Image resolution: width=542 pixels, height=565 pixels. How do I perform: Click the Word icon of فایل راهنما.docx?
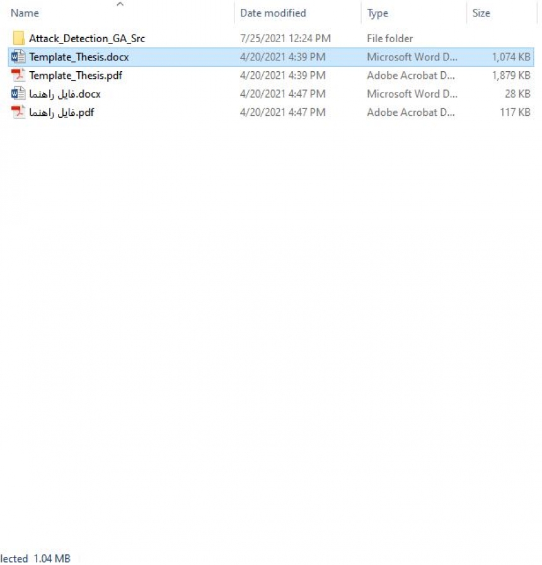tap(18, 94)
